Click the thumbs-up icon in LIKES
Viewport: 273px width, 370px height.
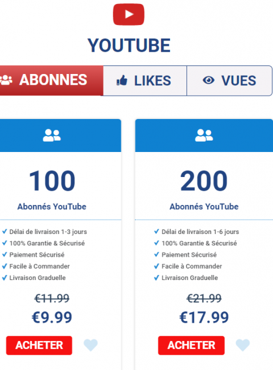[x=122, y=80]
